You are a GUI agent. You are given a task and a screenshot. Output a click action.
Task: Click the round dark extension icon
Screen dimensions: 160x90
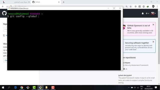click(144, 6)
